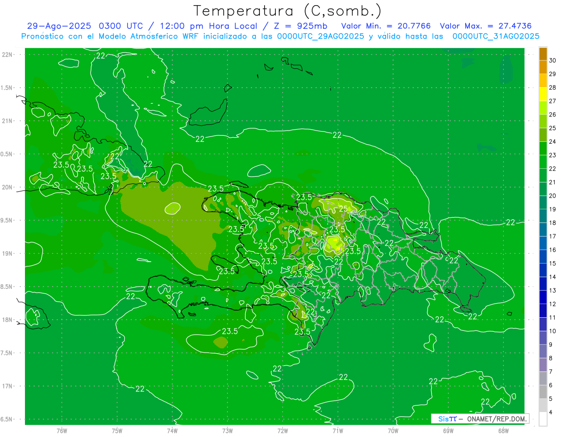This screenshot has width=565, height=437.
Task: Click the "69W" longitude axis label
Action: click(448, 431)
